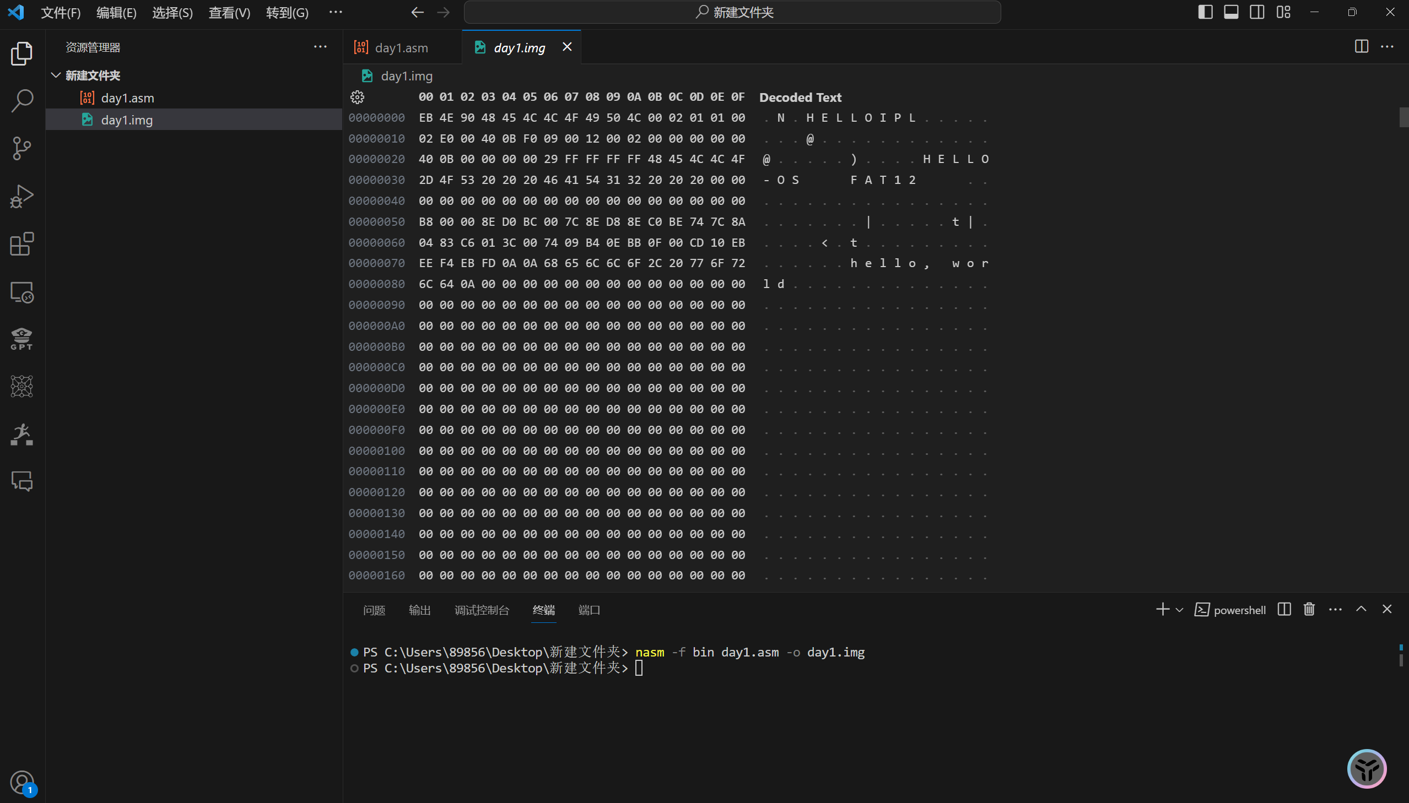Open the 文件(F) menu

point(61,12)
